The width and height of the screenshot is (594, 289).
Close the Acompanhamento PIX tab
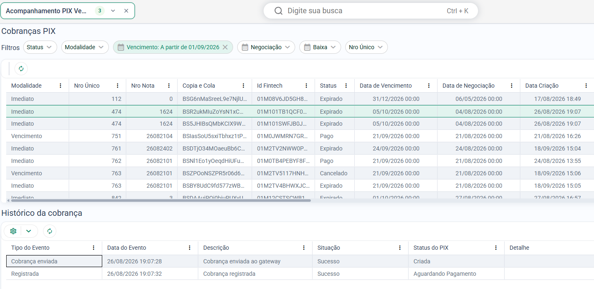click(126, 11)
